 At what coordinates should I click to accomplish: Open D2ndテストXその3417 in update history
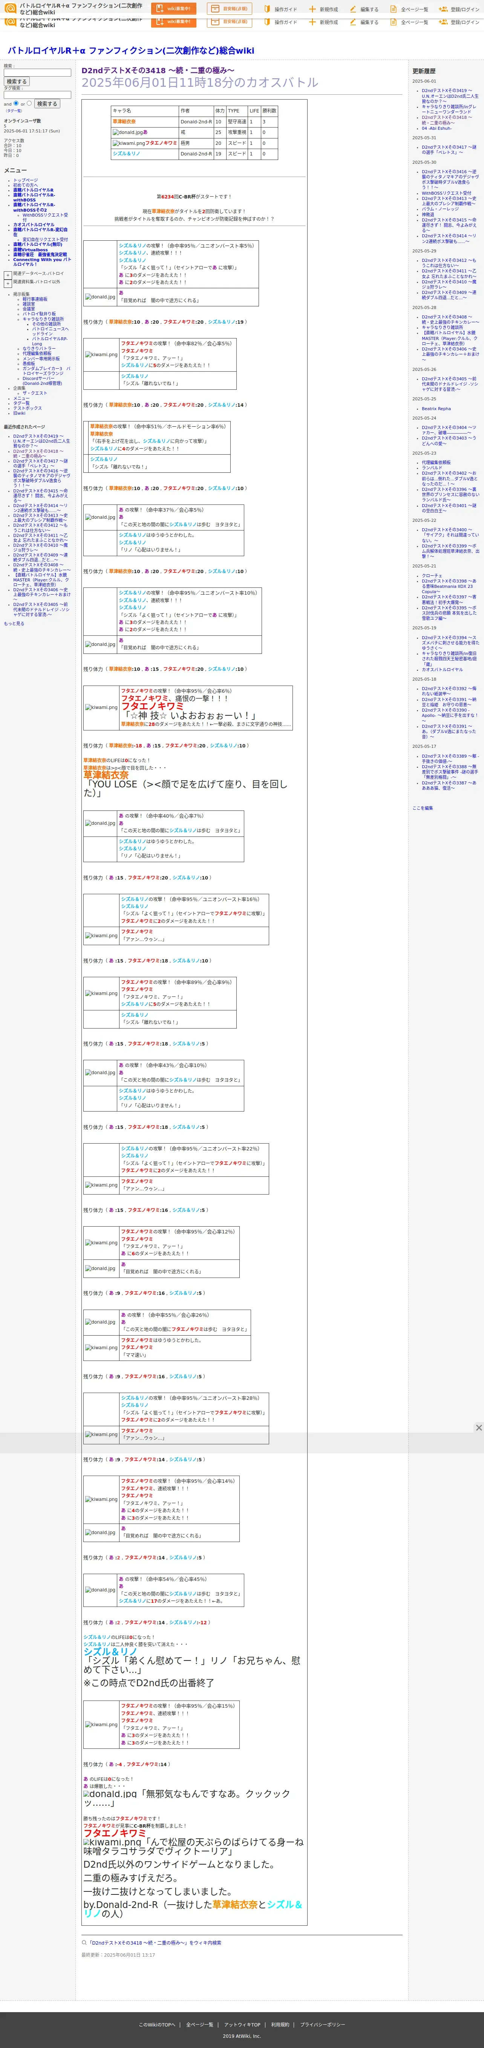tap(449, 149)
